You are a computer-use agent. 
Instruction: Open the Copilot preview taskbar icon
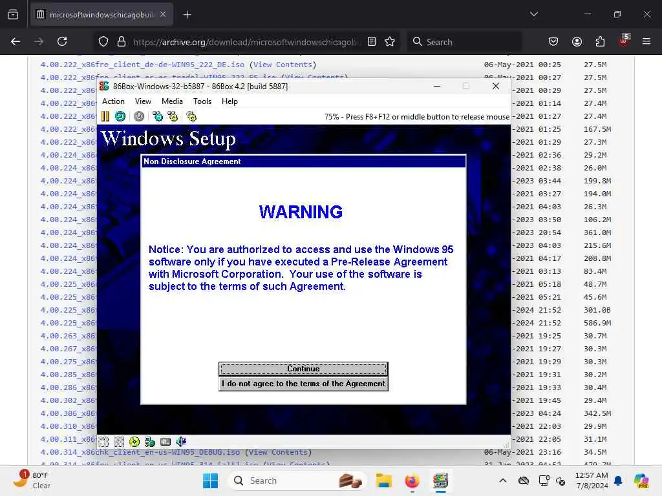(x=641, y=480)
